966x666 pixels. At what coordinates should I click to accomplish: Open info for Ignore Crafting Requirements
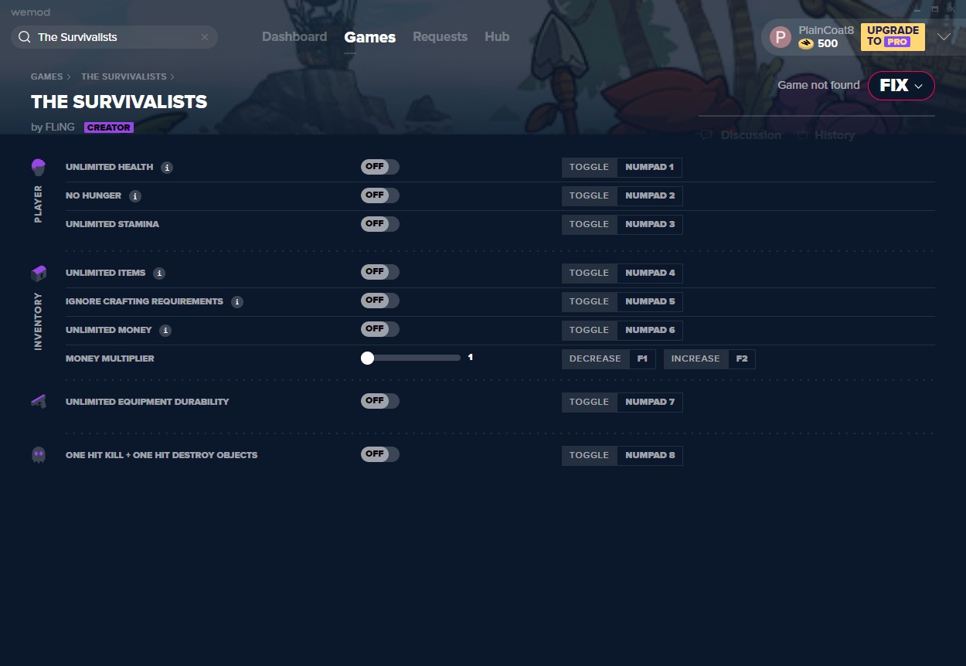click(x=237, y=302)
